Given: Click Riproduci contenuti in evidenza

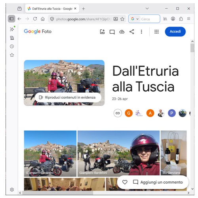Looking at the screenshot, I should pyautogui.click(x=68, y=97).
